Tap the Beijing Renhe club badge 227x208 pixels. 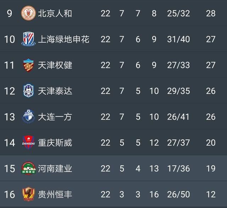coord(28,13)
